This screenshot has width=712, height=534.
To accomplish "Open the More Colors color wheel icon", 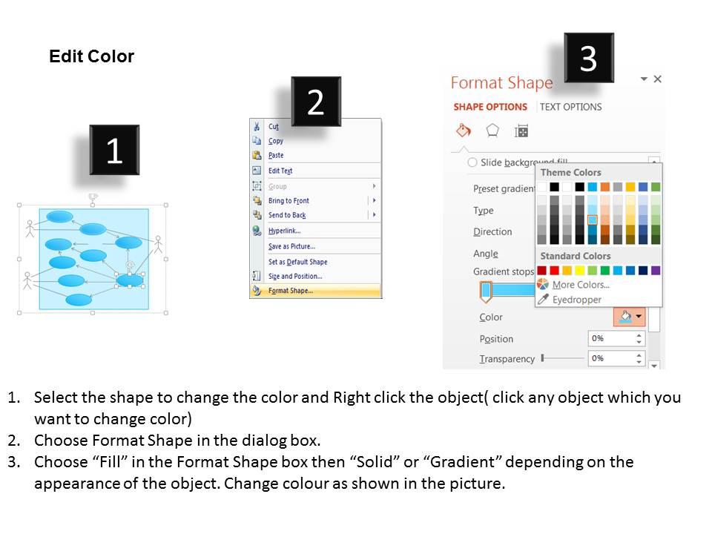I will click(543, 284).
